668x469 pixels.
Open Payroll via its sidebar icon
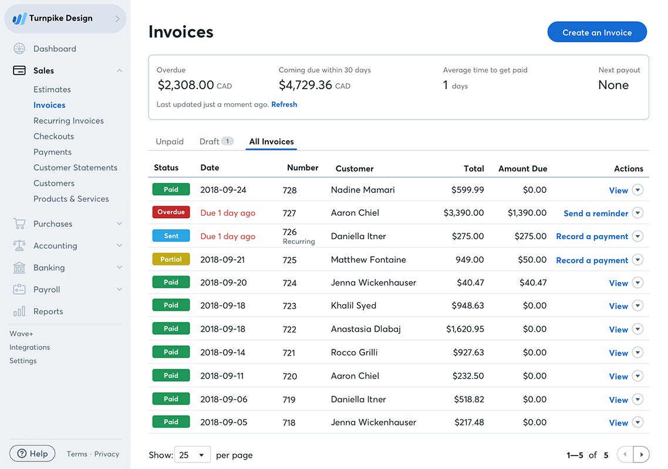pos(19,289)
